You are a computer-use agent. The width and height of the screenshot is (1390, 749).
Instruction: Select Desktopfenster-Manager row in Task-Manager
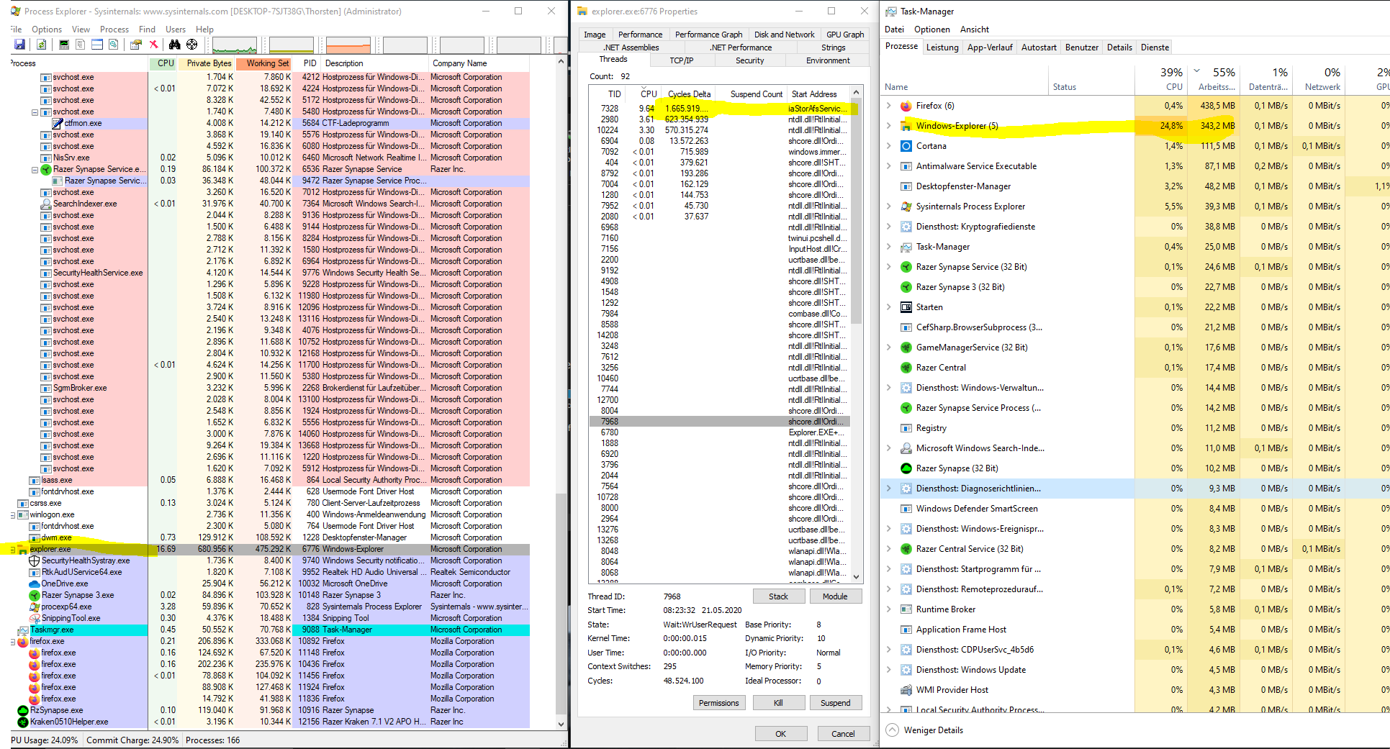point(1134,186)
